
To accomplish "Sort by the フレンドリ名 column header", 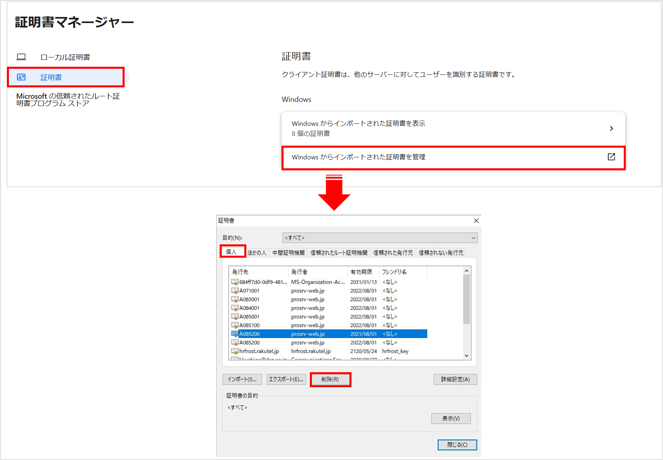I will (x=403, y=272).
